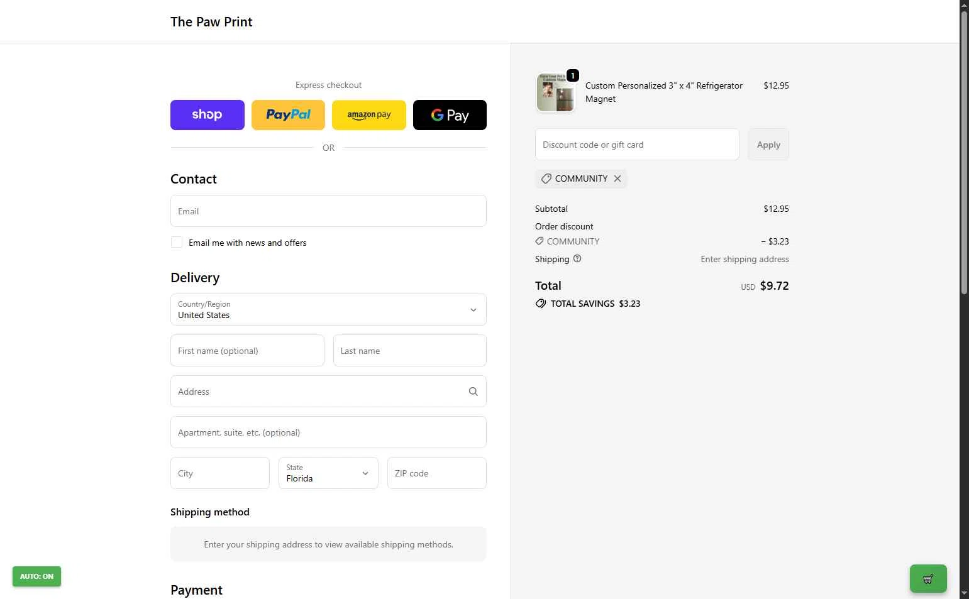This screenshot has height=599, width=969.
Task: Click the address search magnifier icon
Action: (473, 392)
